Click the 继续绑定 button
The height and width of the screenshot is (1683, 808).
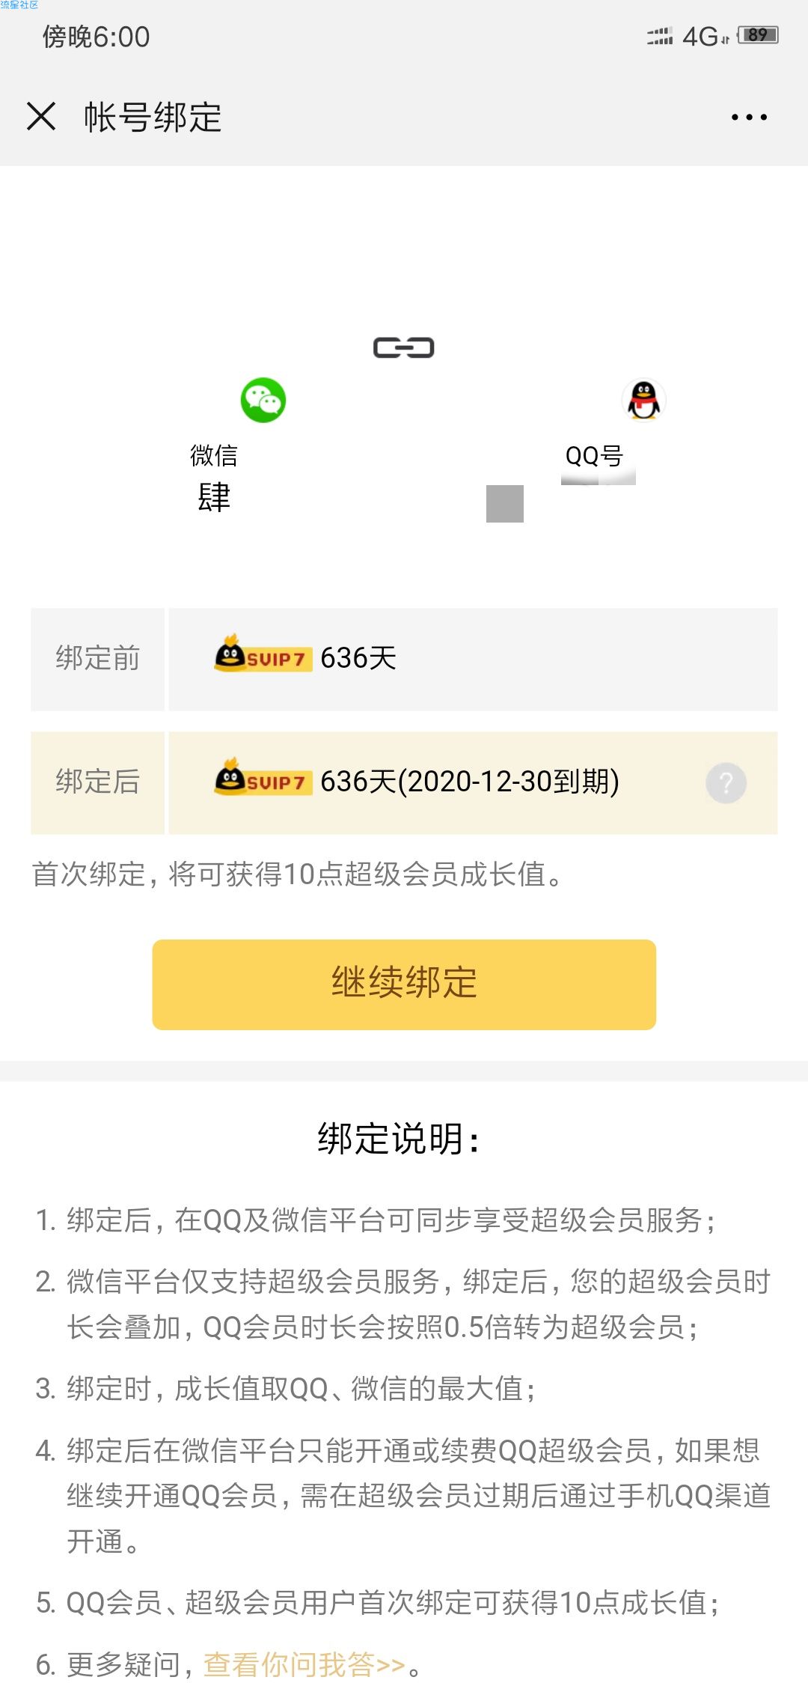(404, 984)
